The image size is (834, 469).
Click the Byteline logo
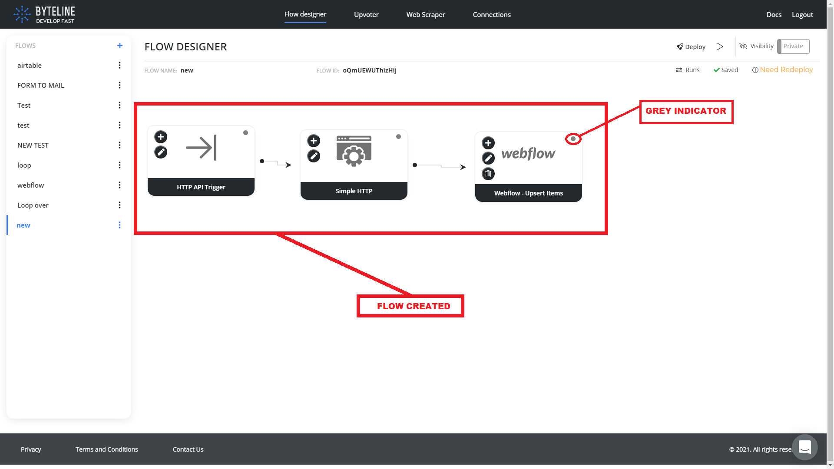[x=44, y=14]
